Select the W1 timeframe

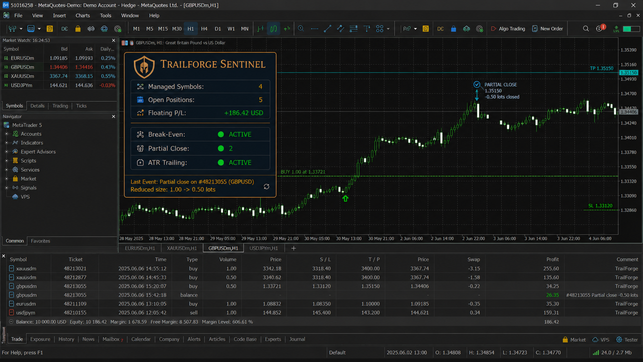coord(231,29)
